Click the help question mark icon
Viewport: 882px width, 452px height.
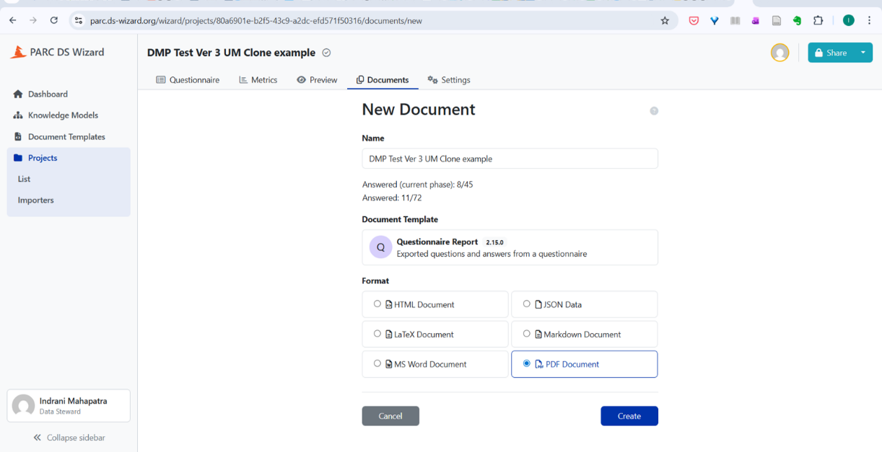(x=654, y=111)
